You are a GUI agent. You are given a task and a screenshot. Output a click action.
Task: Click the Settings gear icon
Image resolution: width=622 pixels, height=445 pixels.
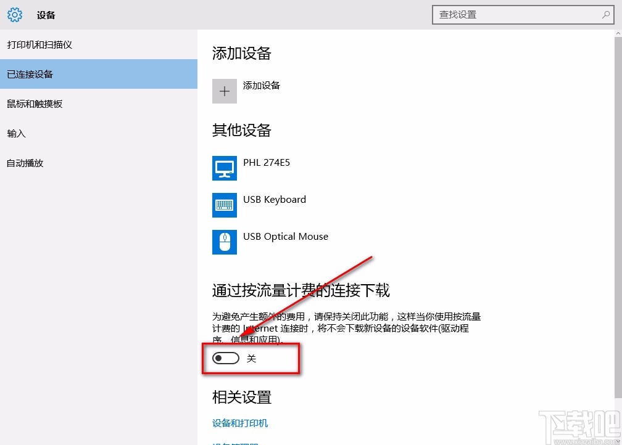(14, 14)
